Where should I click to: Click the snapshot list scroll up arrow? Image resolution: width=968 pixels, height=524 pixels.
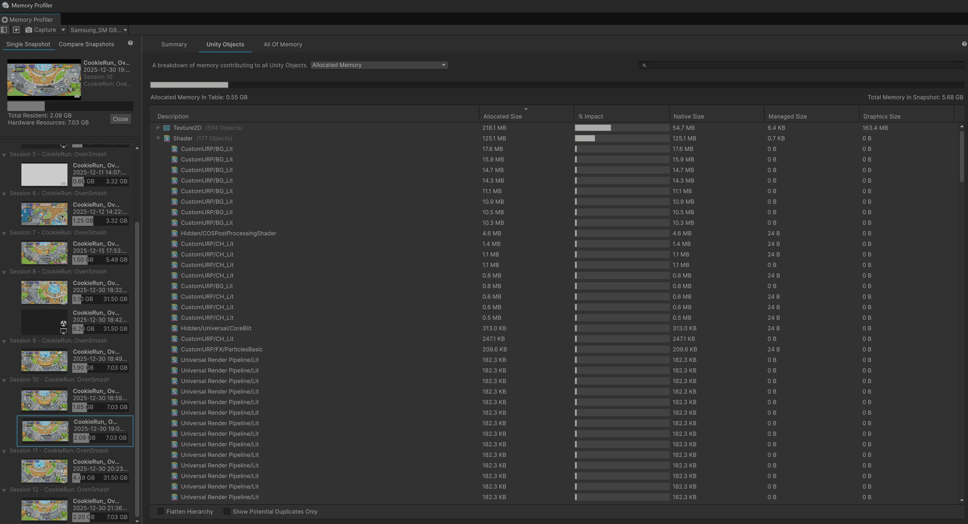tap(137, 148)
